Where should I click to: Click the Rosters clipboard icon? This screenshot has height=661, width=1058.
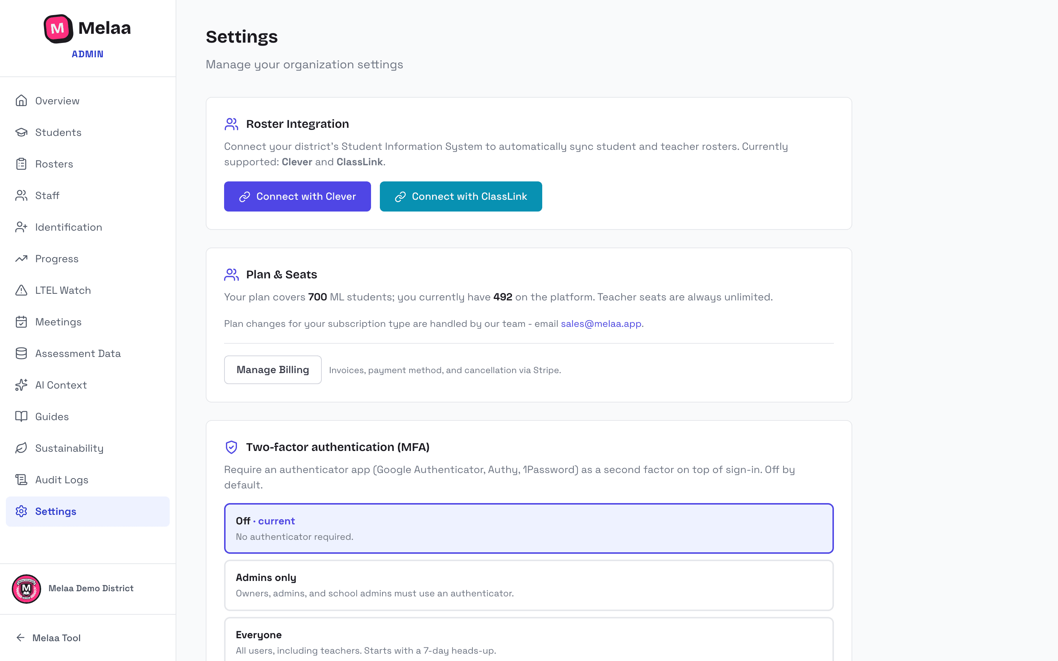click(21, 164)
